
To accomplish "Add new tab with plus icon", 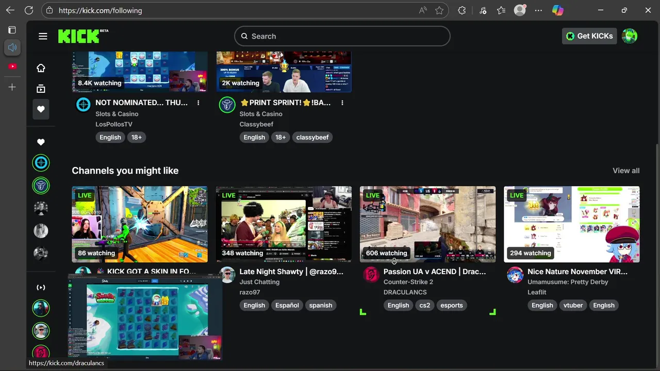I will (x=12, y=87).
